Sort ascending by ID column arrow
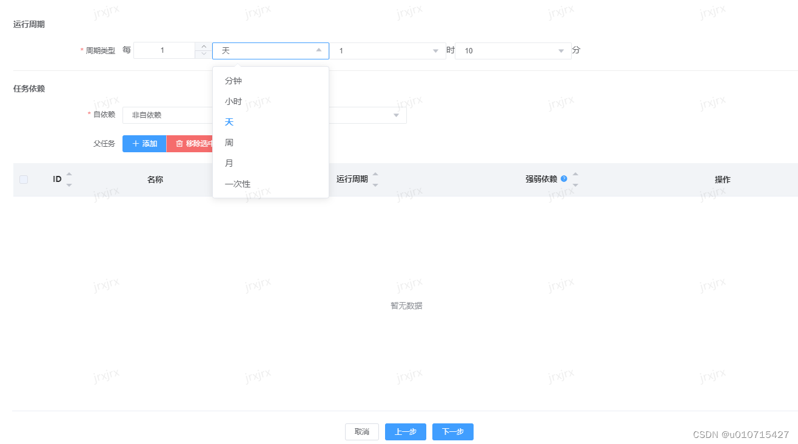The height and width of the screenshot is (444, 798). point(69,175)
